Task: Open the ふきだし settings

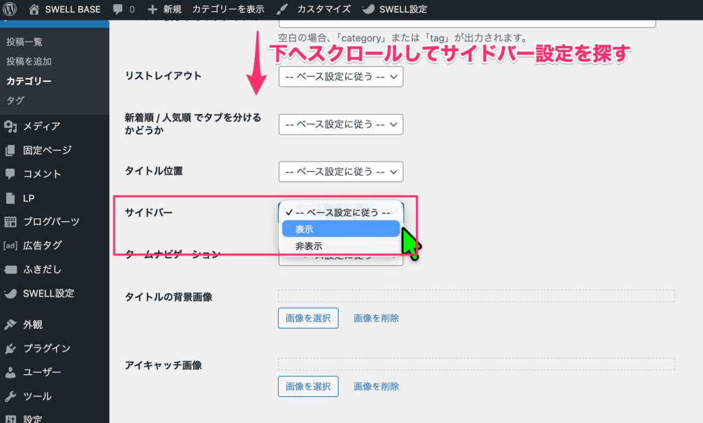Action: pyautogui.click(x=38, y=269)
